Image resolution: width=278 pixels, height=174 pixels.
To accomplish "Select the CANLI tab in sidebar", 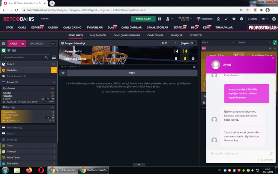I will [17, 44].
